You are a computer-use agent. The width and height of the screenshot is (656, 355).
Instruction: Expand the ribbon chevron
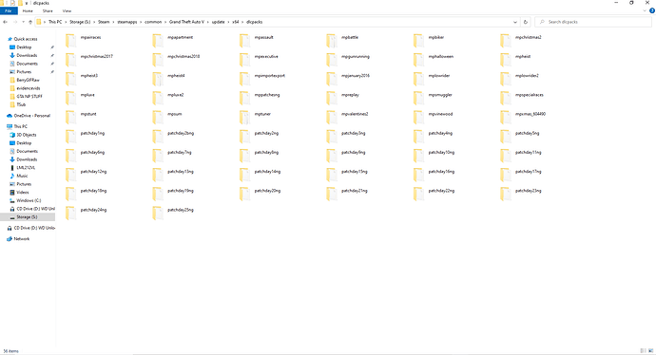645,10
